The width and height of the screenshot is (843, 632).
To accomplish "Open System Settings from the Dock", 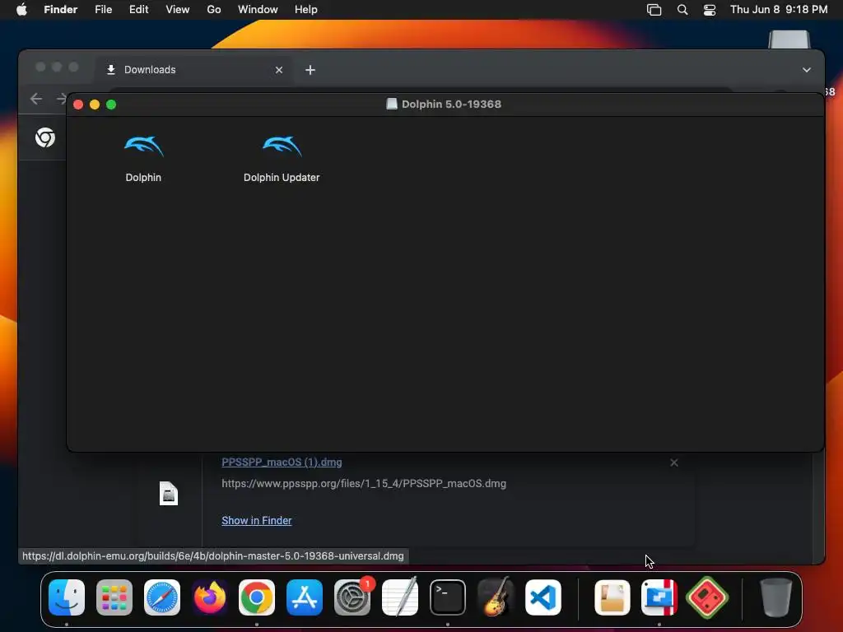I will point(352,597).
